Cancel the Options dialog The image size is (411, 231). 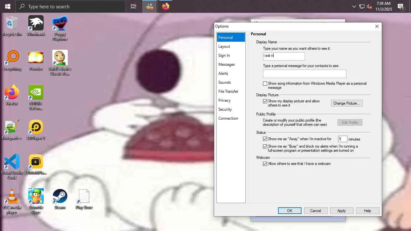[316, 211]
